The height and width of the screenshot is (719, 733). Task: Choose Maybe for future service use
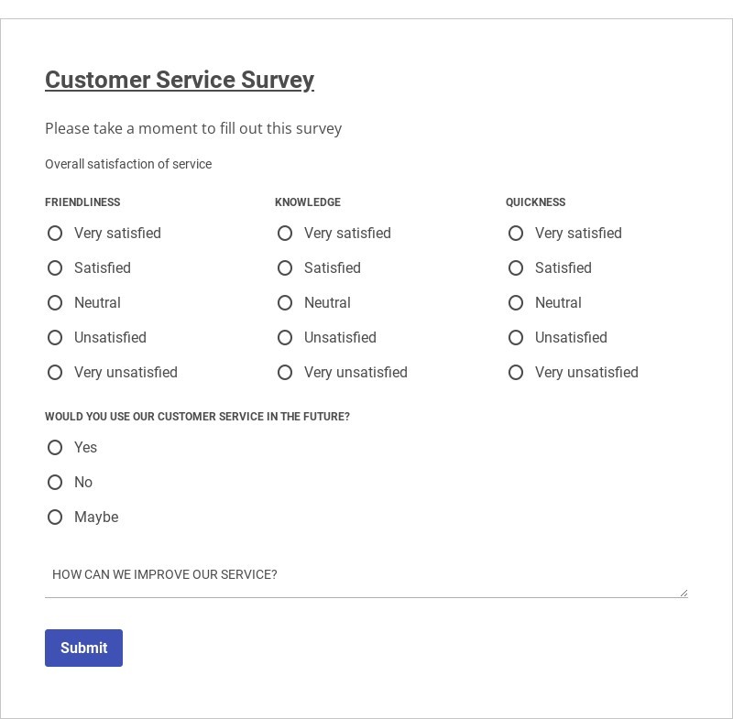pyautogui.click(x=55, y=517)
